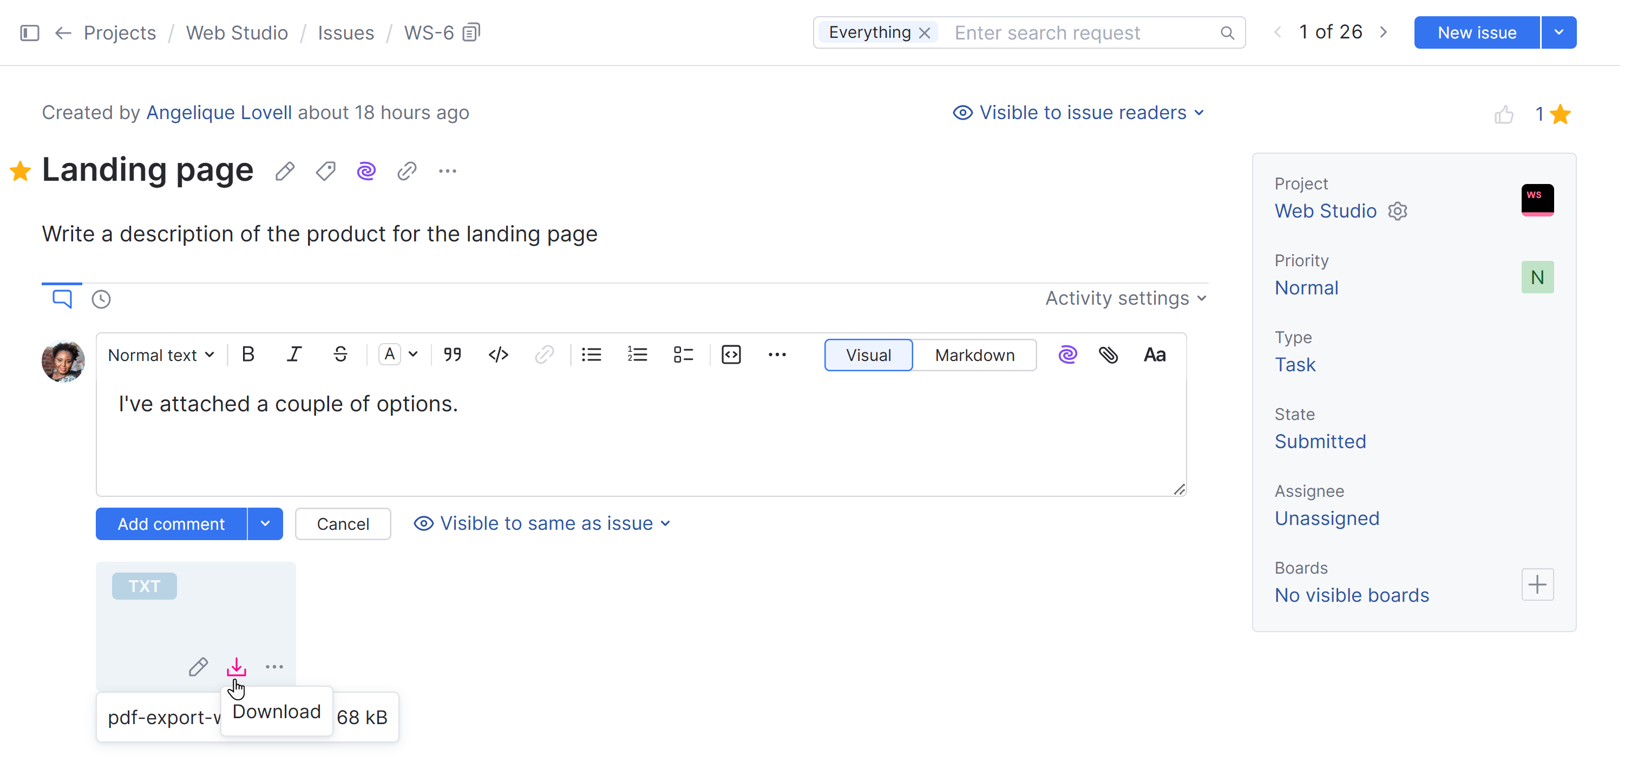This screenshot has height=762, width=1631.
Task: Like the issue with thumbs up
Action: pyautogui.click(x=1505, y=114)
